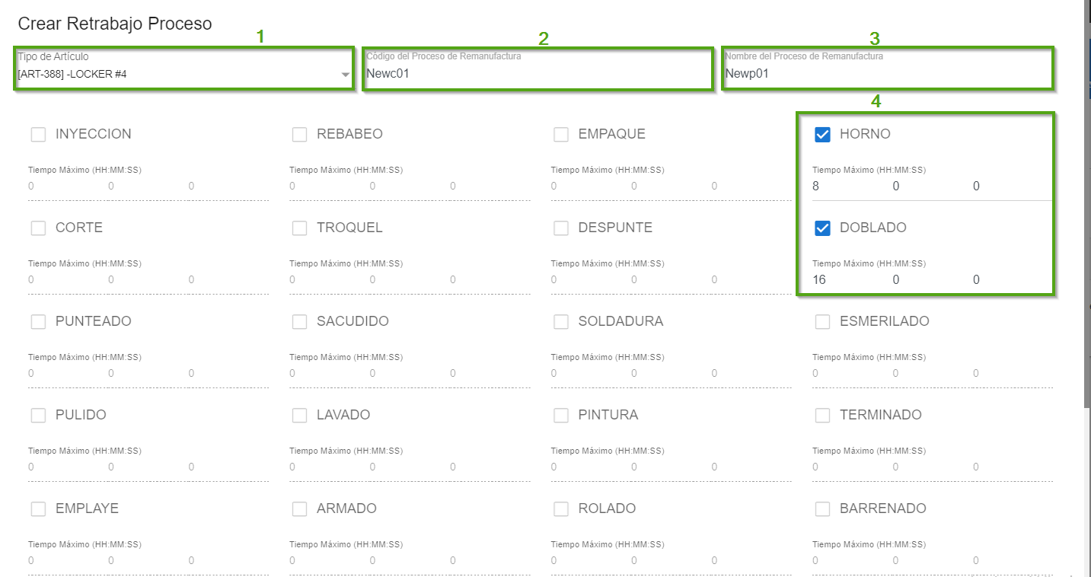Uncheck the DOBLADO checkbox
Viewport: 1091px width, 577px height.
click(x=822, y=228)
